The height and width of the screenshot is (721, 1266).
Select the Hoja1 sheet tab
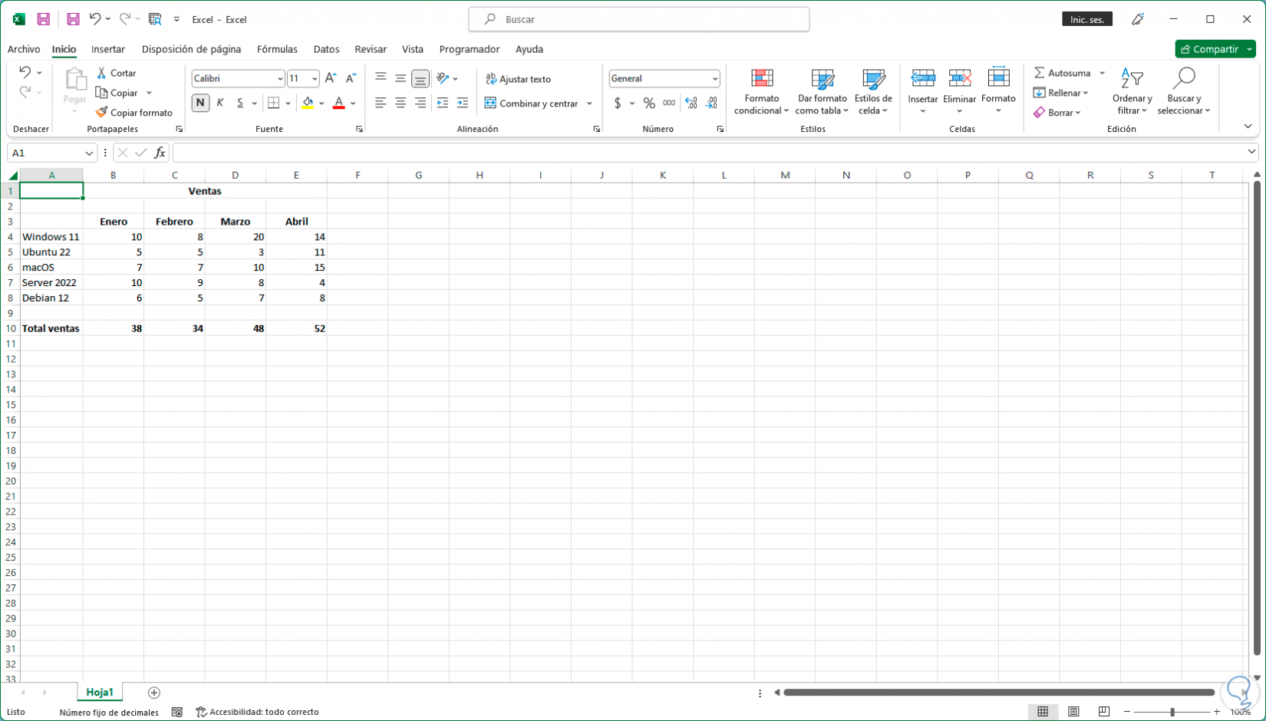[x=100, y=693]
